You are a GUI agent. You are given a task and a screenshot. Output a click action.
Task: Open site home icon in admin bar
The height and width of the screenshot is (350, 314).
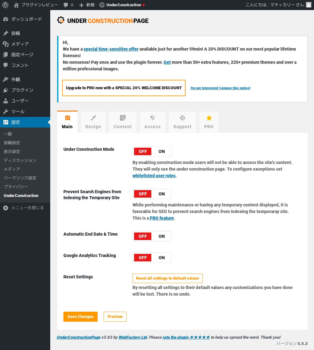click(x=16, y=5)
